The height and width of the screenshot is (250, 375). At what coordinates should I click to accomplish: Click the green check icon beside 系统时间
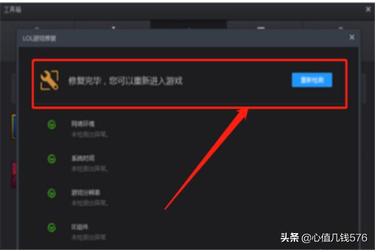click(x=52, y=159)
